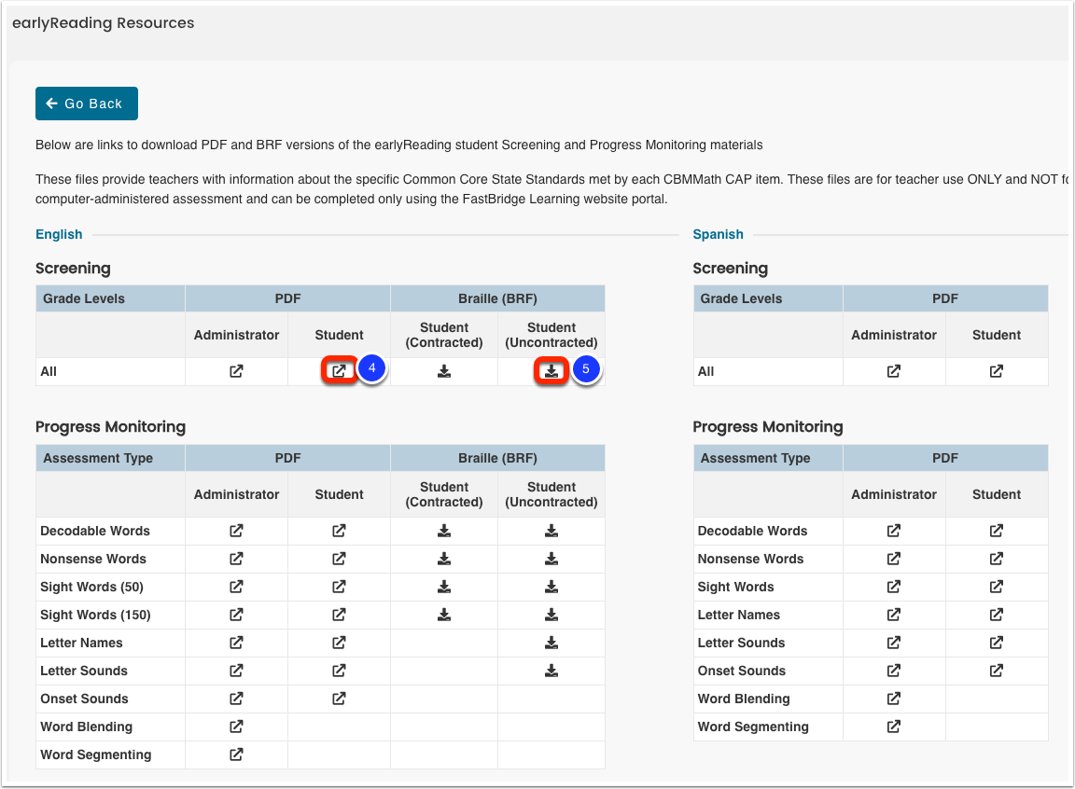Download Sight Words (50) Contracted BRF
This screenshot has width=1075, height=789.
pyautogui.click(x=444, y=587)
